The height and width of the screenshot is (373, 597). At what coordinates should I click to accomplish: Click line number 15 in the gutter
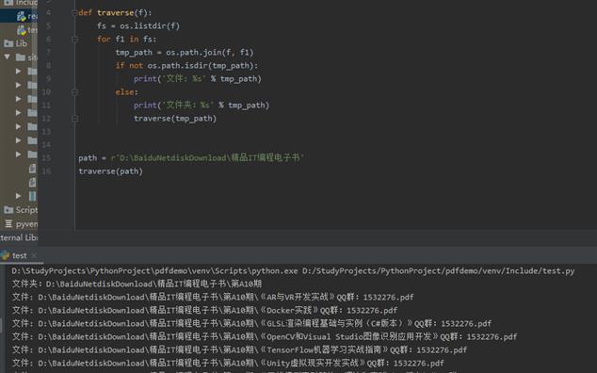coord(46,157)
